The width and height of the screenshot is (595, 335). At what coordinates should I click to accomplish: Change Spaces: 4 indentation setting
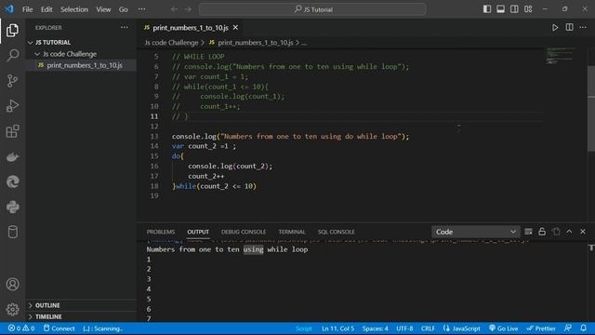point(375,328)
